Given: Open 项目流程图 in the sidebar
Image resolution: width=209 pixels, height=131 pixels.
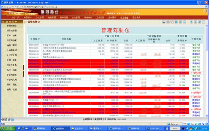Looking at the screenshot, I should coord(12,31).
